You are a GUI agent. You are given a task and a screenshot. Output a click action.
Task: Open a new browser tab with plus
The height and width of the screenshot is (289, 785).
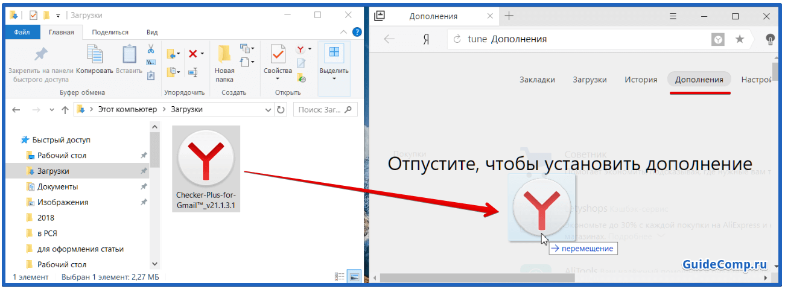(x=509, y=16)
